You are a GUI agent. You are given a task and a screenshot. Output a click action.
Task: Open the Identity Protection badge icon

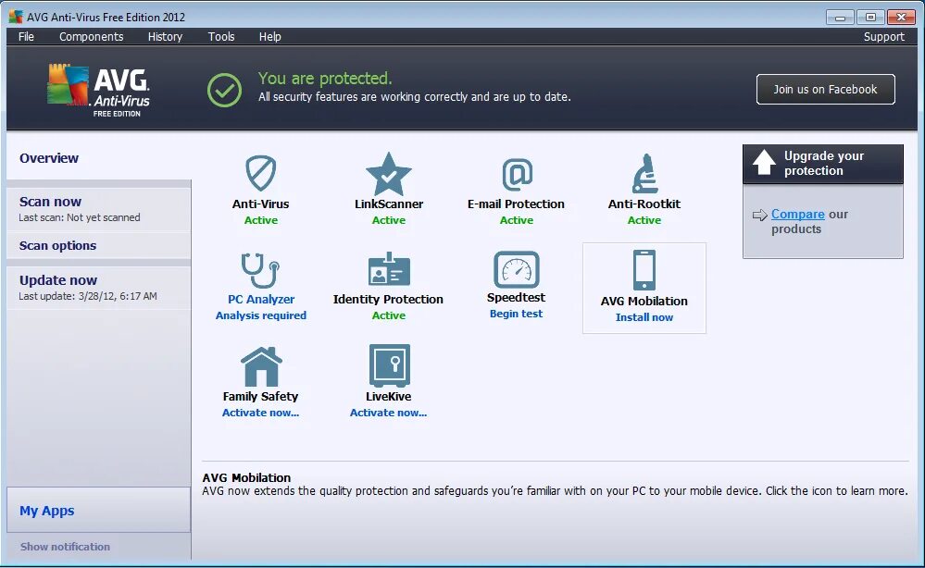389,269
